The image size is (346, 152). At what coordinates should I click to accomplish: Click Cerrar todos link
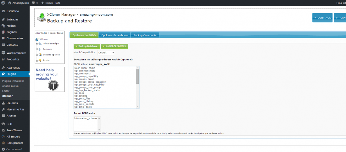(x=56, y=33)
